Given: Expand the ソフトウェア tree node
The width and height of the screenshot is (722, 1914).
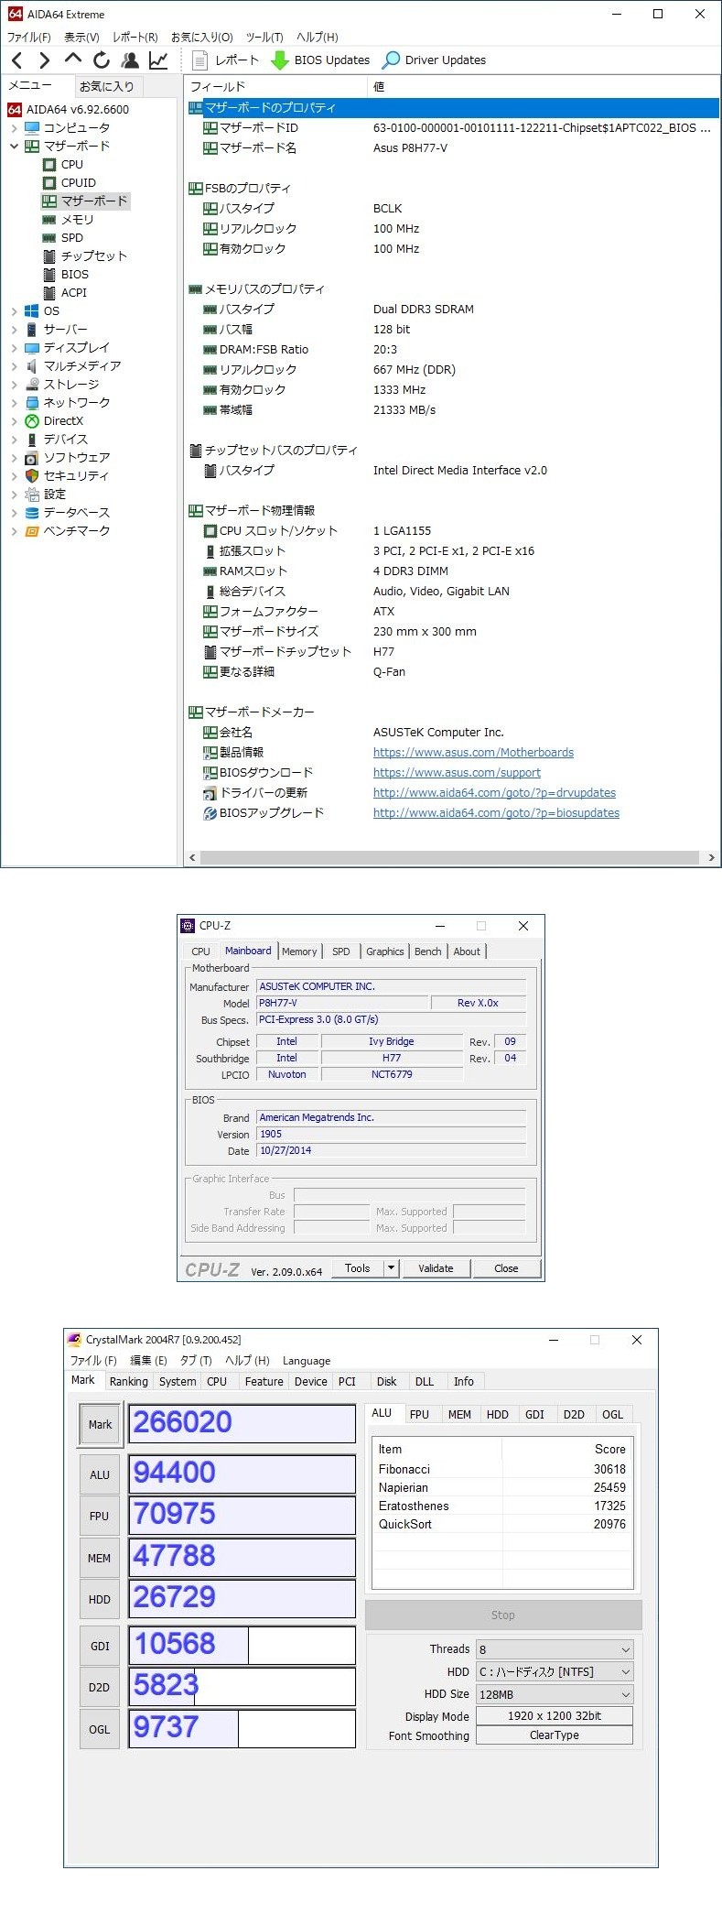Looking at the screenshot, I should click(x=14, y=458).
